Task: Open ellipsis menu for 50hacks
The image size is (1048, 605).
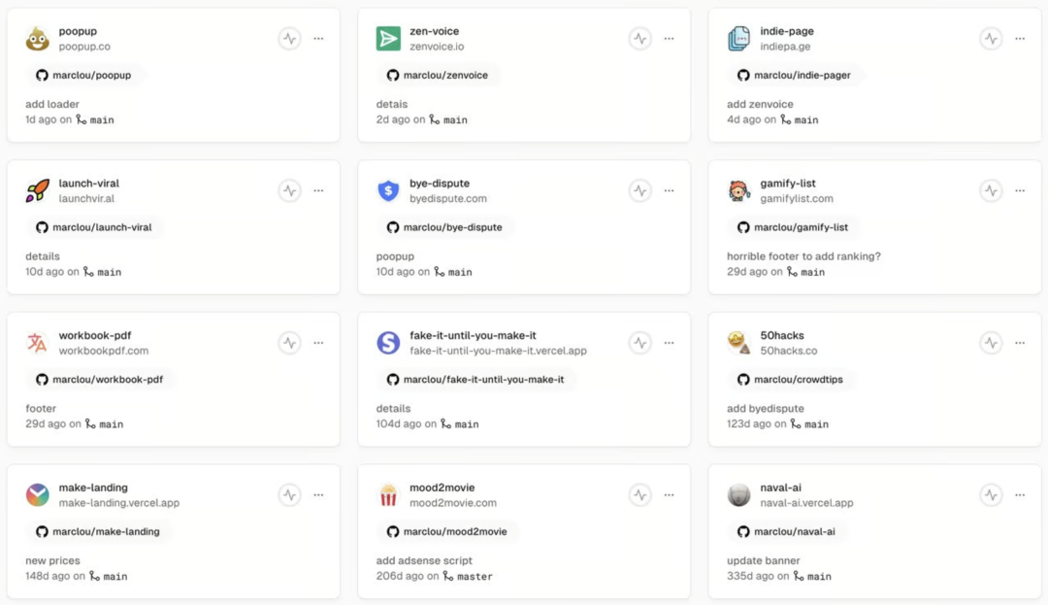Action: [x=1020, y=343]
